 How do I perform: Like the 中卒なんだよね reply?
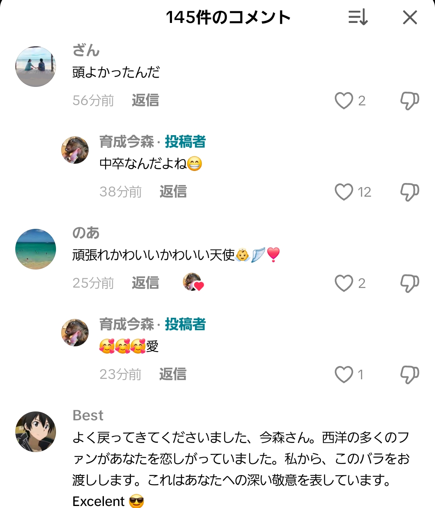(x=344, y=192)
